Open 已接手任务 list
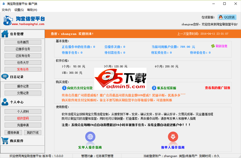The height and width of the screenshot is (158, 241). [23, 49]
